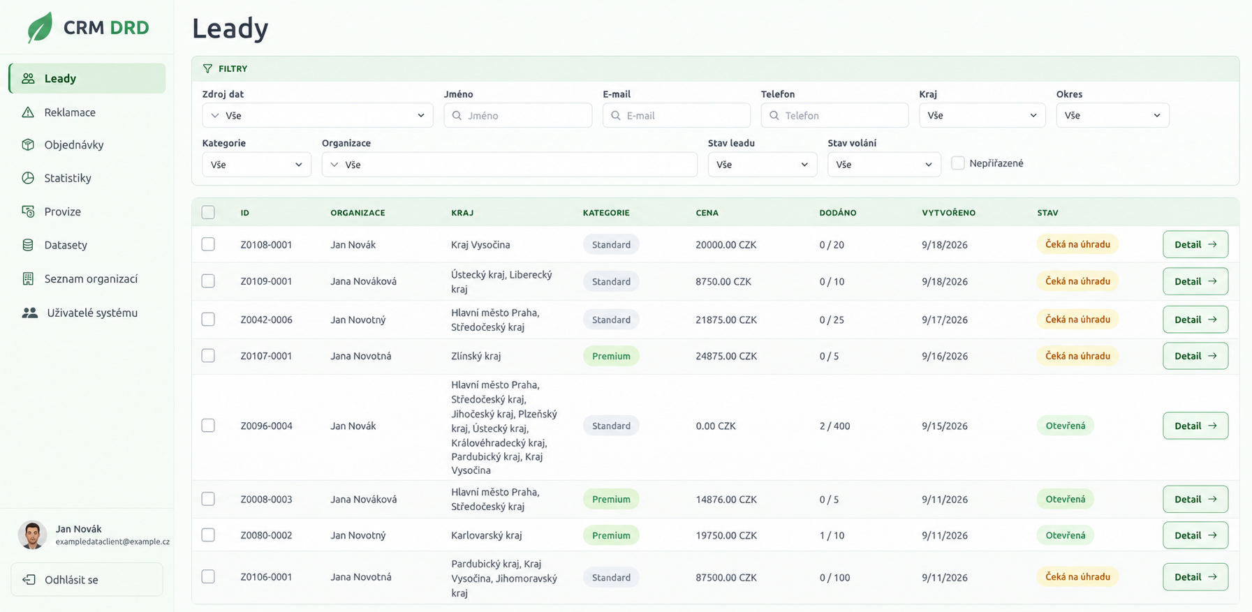The height and width of the screenshot is (612, 1252).
Task: Click the CRM DRD leaf logo
Action: tap(40, 27)
